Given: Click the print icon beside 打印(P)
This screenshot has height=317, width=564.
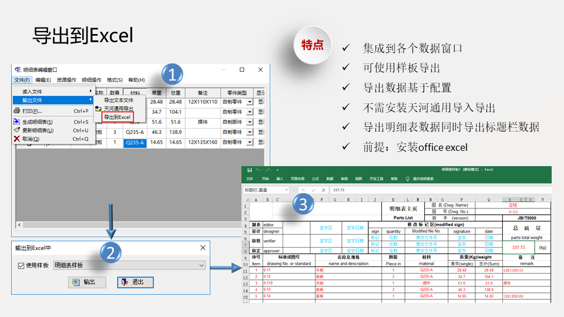Looking at the screenshot, I should 17,111.
